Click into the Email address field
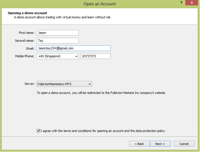The height and width of the screenshot is (152, 200). point(73,48)
